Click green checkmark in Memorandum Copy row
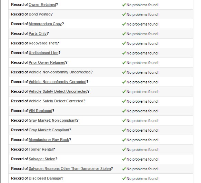 (x=124, y=24)
